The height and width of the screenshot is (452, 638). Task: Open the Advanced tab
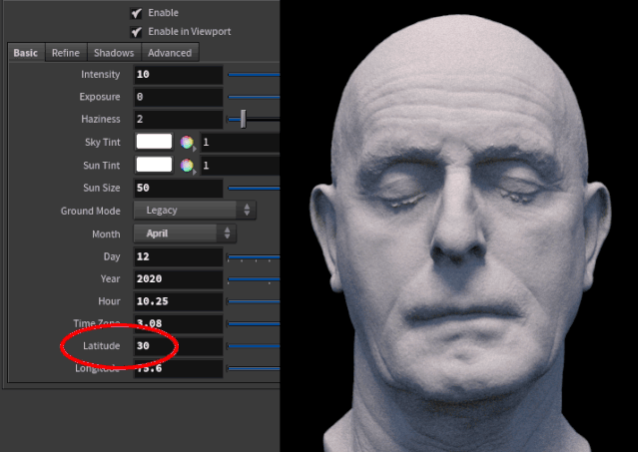(170, 53)
